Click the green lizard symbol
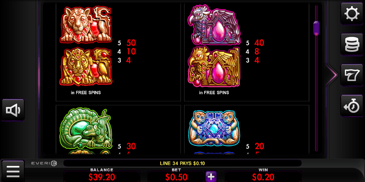The image size is (365, 182). [x=86, y=129]
